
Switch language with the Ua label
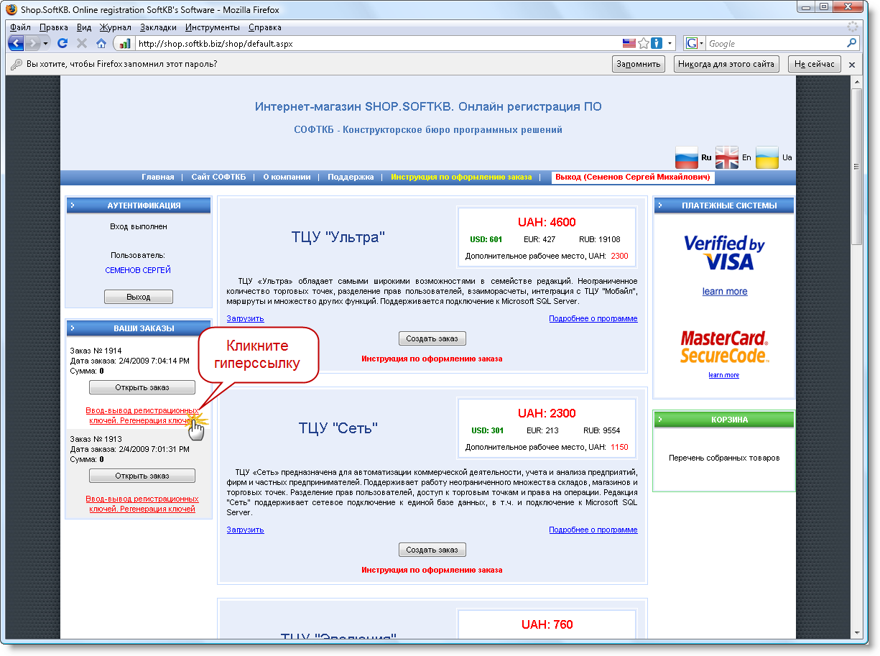(x=787, y=157)
